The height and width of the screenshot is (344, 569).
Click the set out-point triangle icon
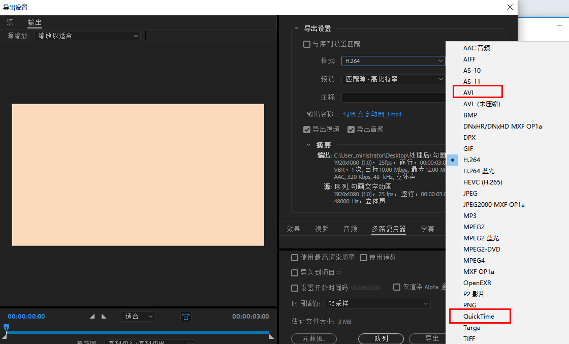pos(104,317)
